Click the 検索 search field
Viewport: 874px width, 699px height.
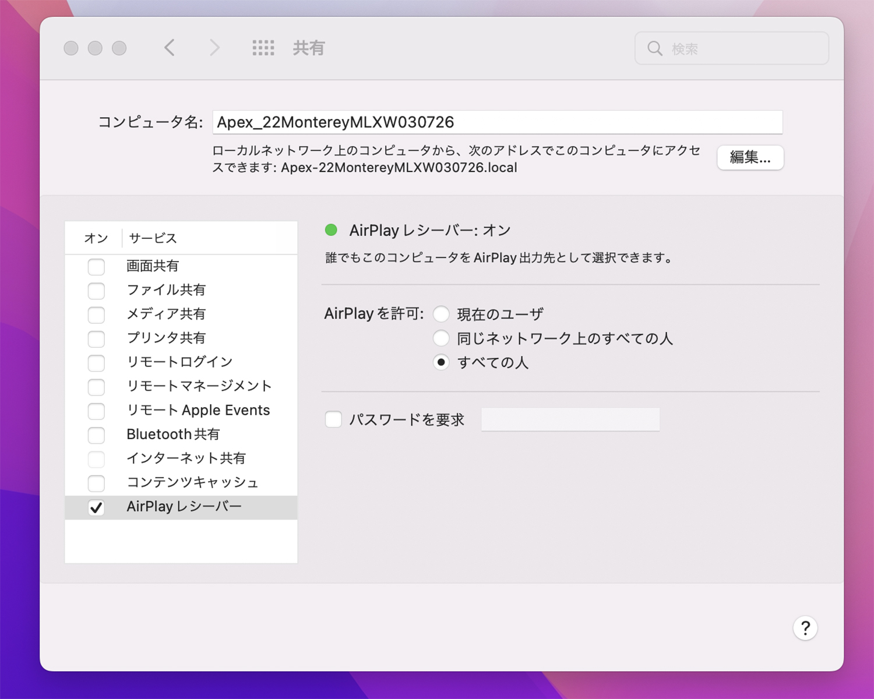click(732, 48)
